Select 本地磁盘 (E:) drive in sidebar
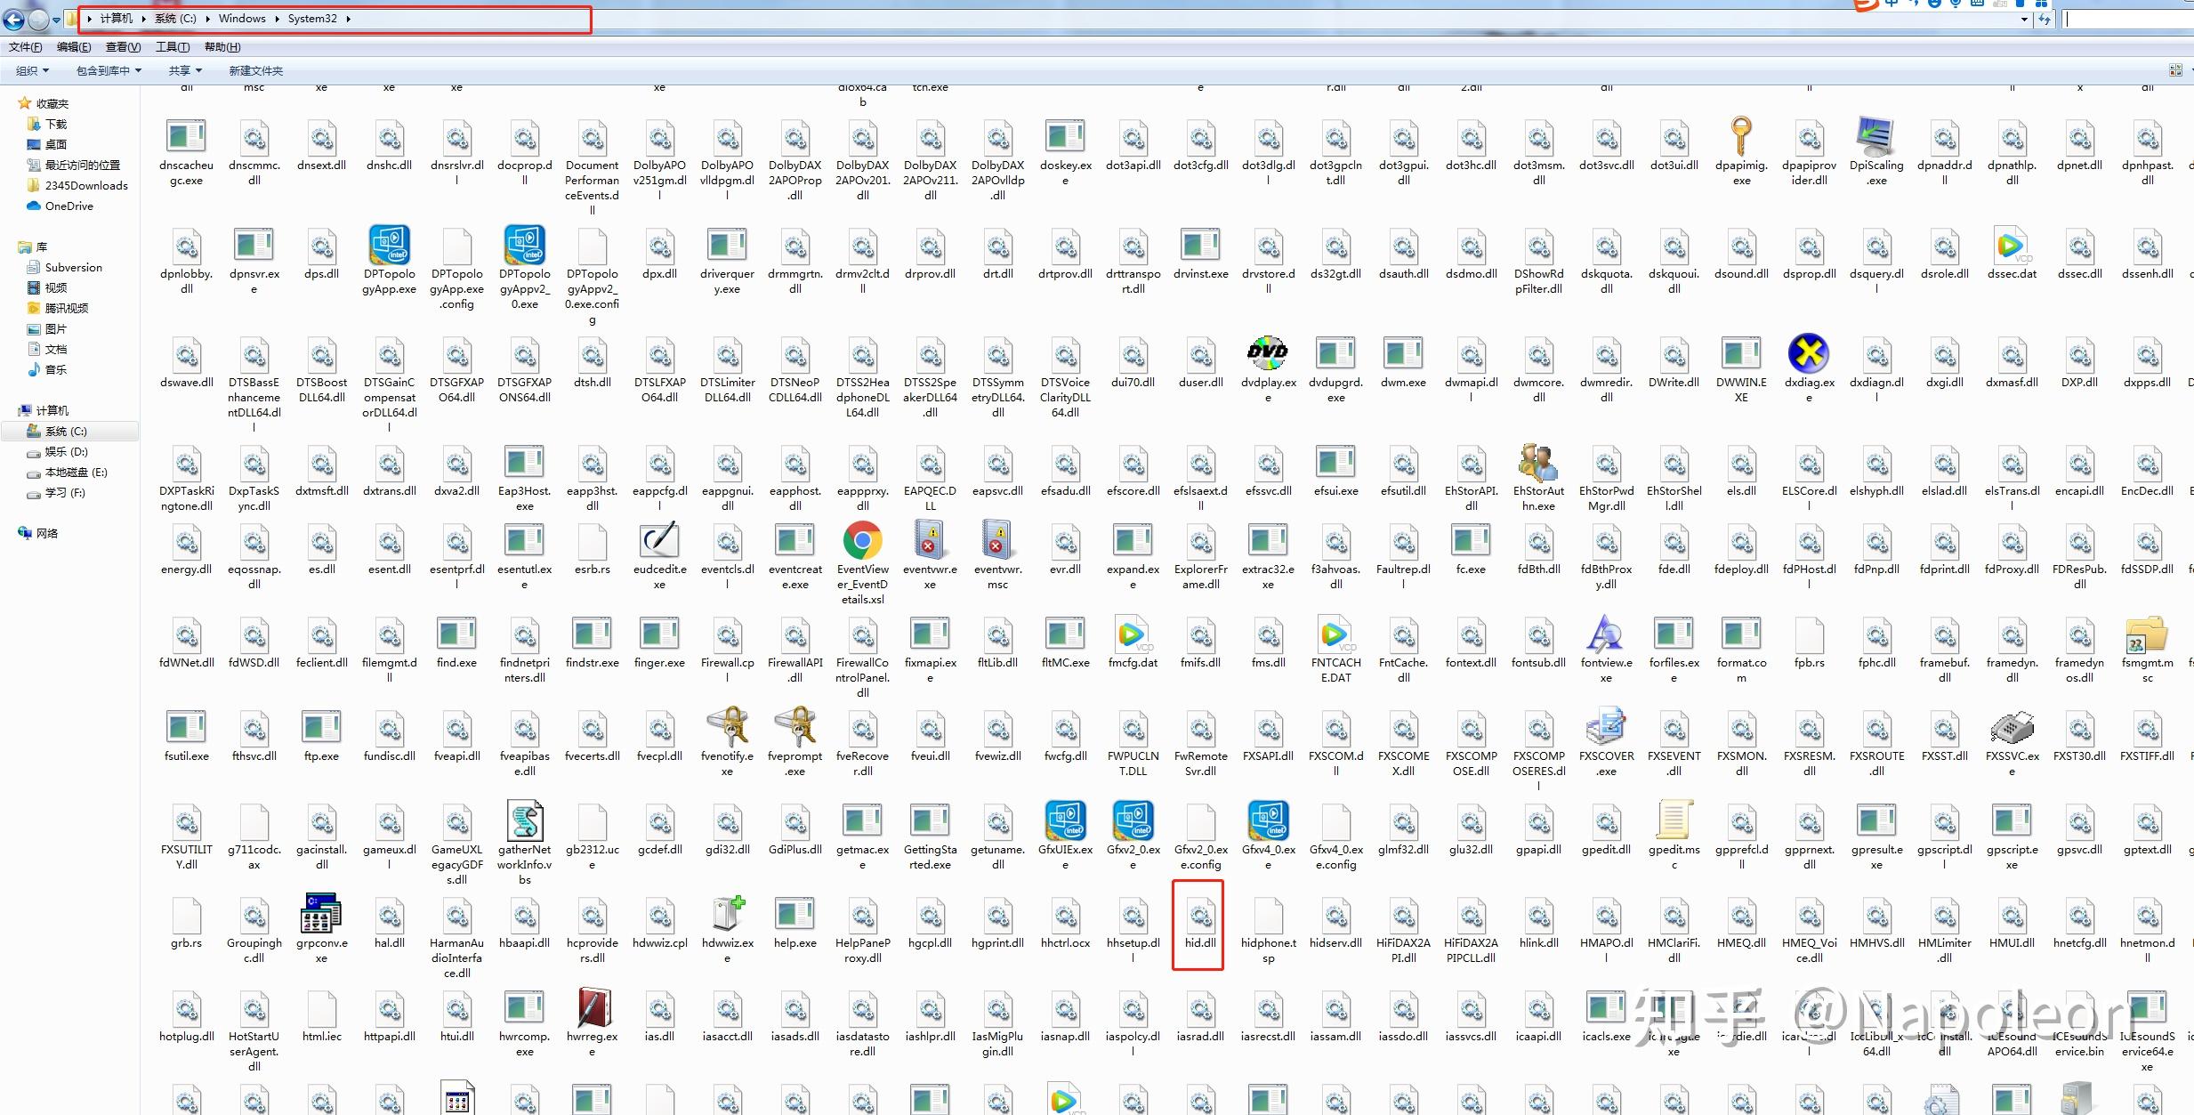The width and height of the screenshot is (2194, 1115). click(x=77, y=473)
